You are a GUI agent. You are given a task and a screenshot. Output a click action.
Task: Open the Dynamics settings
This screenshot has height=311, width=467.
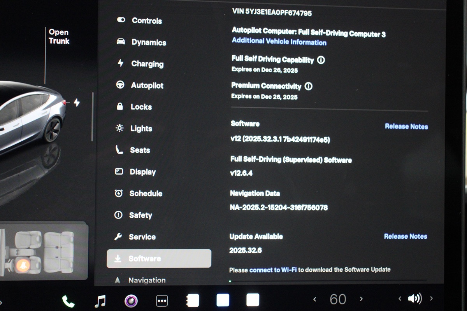(141, 42)
